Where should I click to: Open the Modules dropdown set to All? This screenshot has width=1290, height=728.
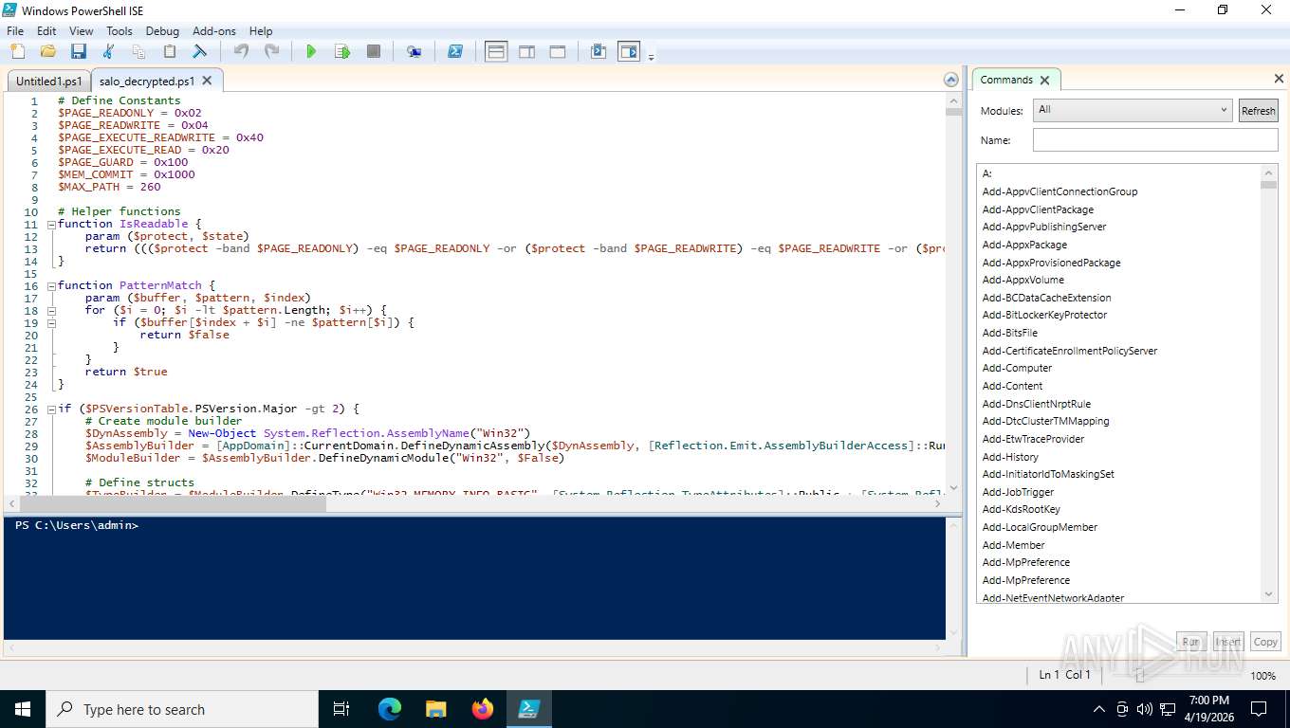(x=1133, y=110)
